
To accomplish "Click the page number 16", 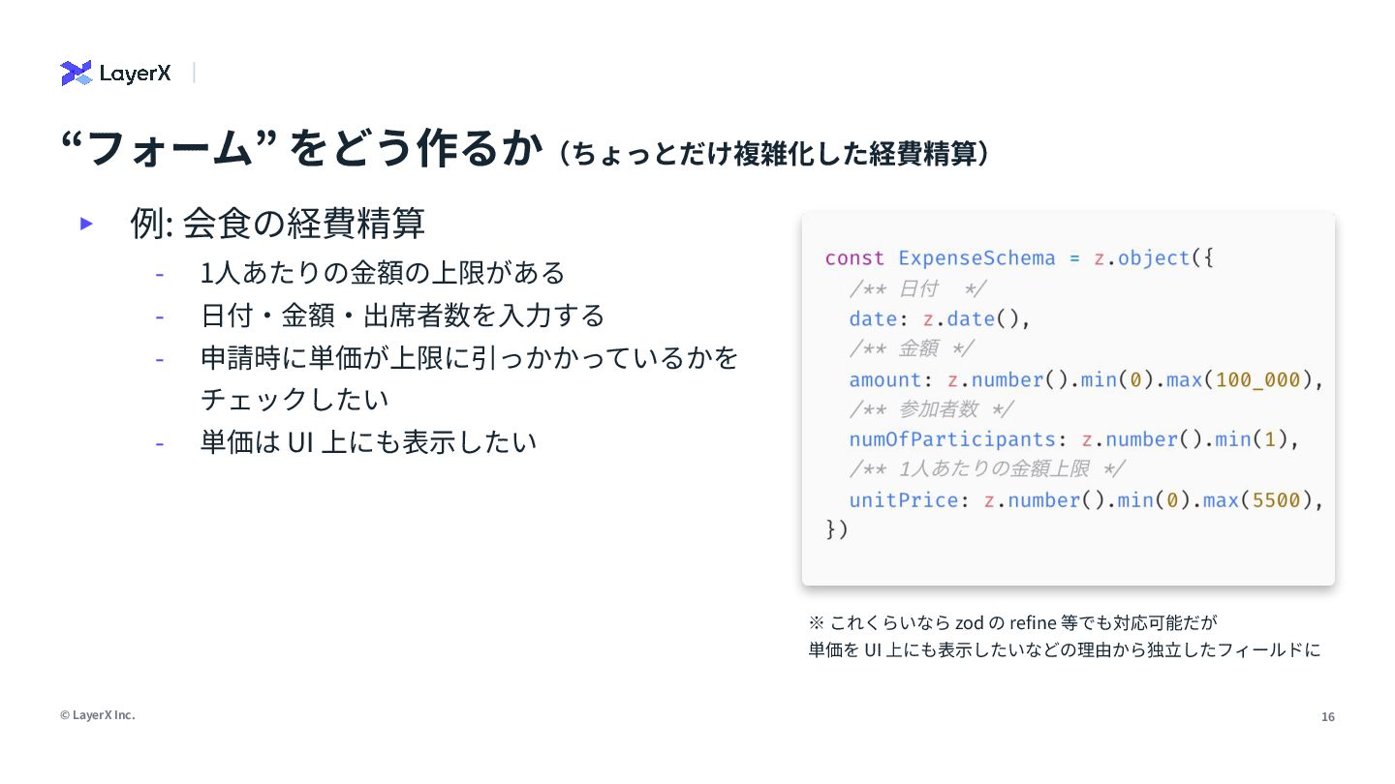I will click(x=1328, y=717).
